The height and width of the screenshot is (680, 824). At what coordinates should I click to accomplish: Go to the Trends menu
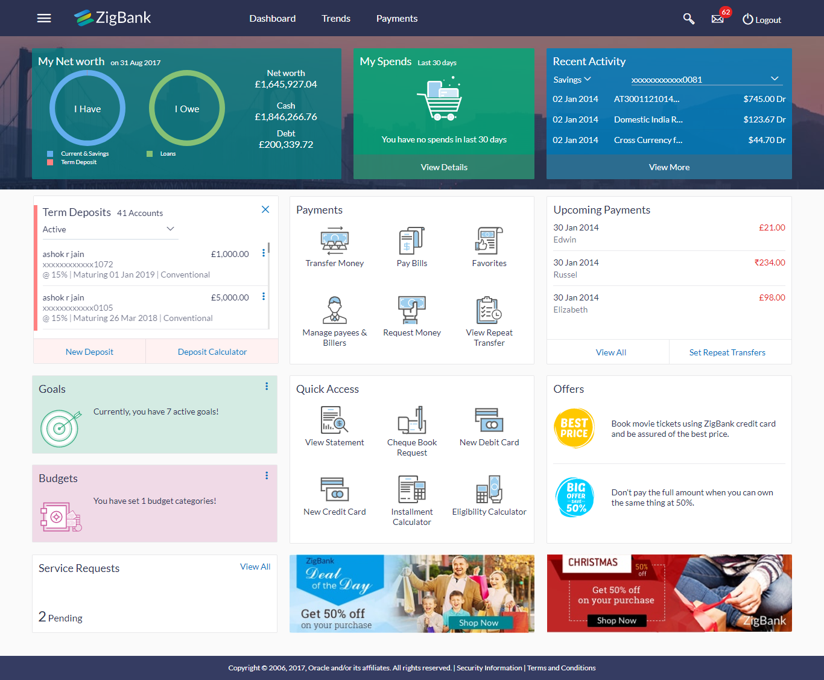pos(336,19)
